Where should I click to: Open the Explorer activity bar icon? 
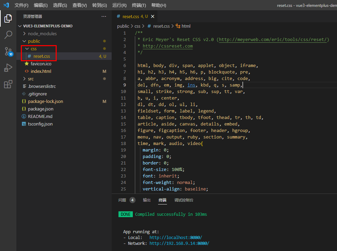[x=8, y=18]
